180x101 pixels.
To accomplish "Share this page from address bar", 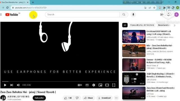I will [150, 8].
